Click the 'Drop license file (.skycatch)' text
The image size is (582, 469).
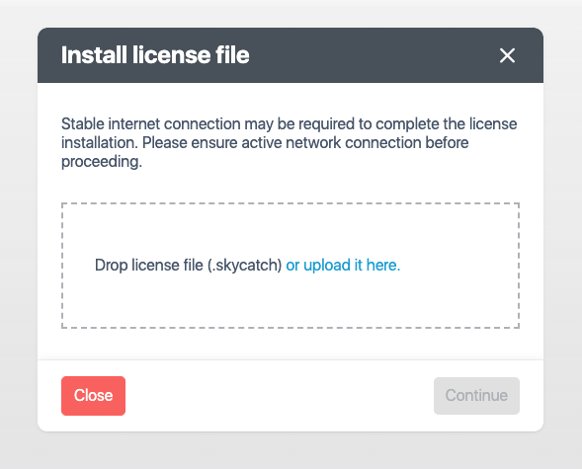coord(188,265)
